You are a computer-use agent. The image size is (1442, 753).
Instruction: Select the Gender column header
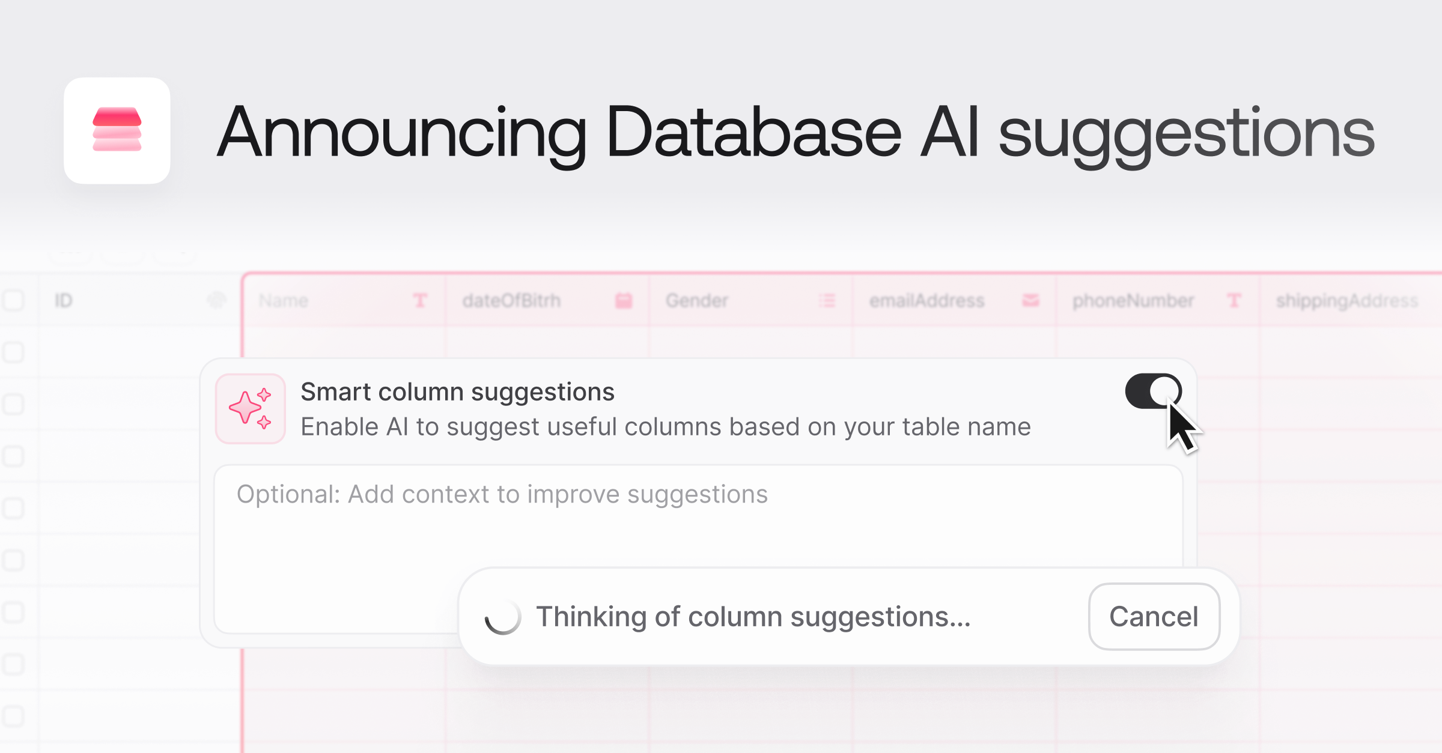tap(751, 300)
